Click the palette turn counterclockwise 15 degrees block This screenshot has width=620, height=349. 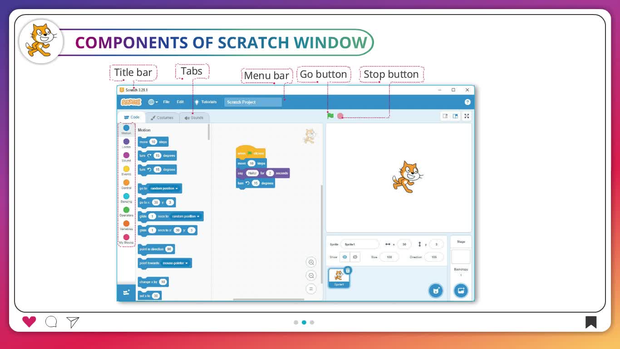[157, 170]
